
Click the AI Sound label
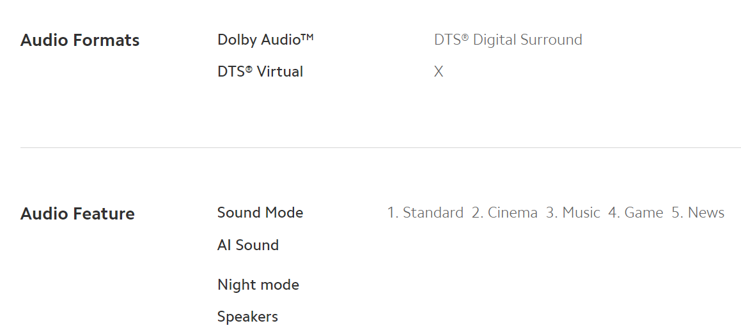248,246
